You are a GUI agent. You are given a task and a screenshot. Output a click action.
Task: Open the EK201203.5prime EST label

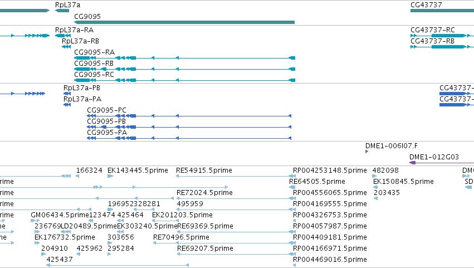coord(182,215)
